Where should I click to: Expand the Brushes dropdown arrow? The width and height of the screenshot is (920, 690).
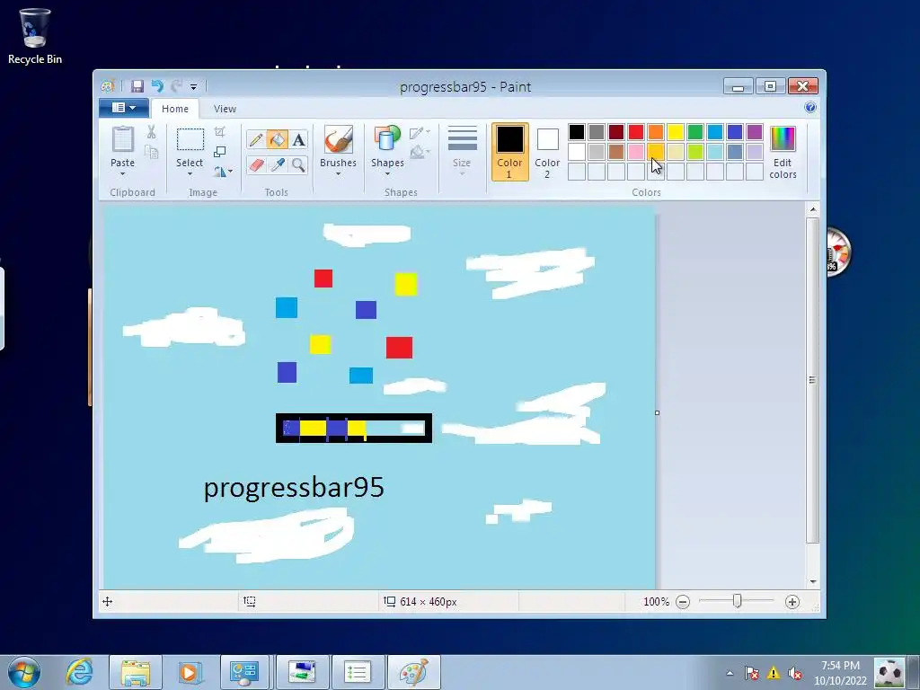click(338, 174)
